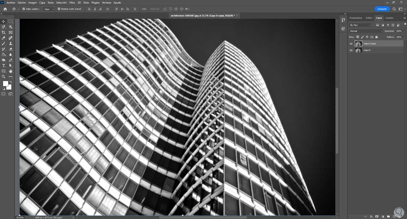The image size is (407, 219).
Task: Select the Paint Bucket tool
Action: pyautogui.click(x=4, y=55)
